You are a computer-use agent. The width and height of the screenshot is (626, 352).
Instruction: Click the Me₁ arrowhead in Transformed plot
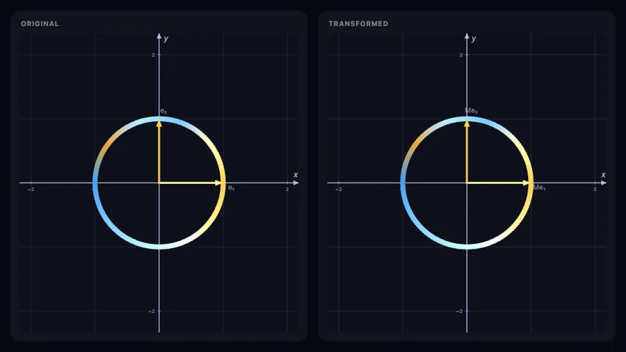coord(526,183)
